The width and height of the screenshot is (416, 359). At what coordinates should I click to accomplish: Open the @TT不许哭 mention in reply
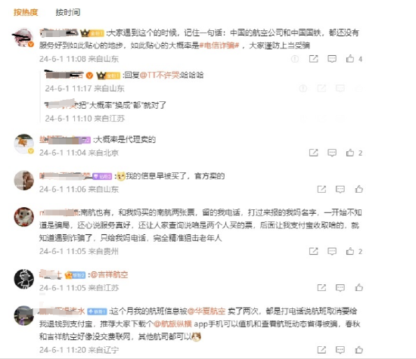pyautogui.click(x=160, y=75)
